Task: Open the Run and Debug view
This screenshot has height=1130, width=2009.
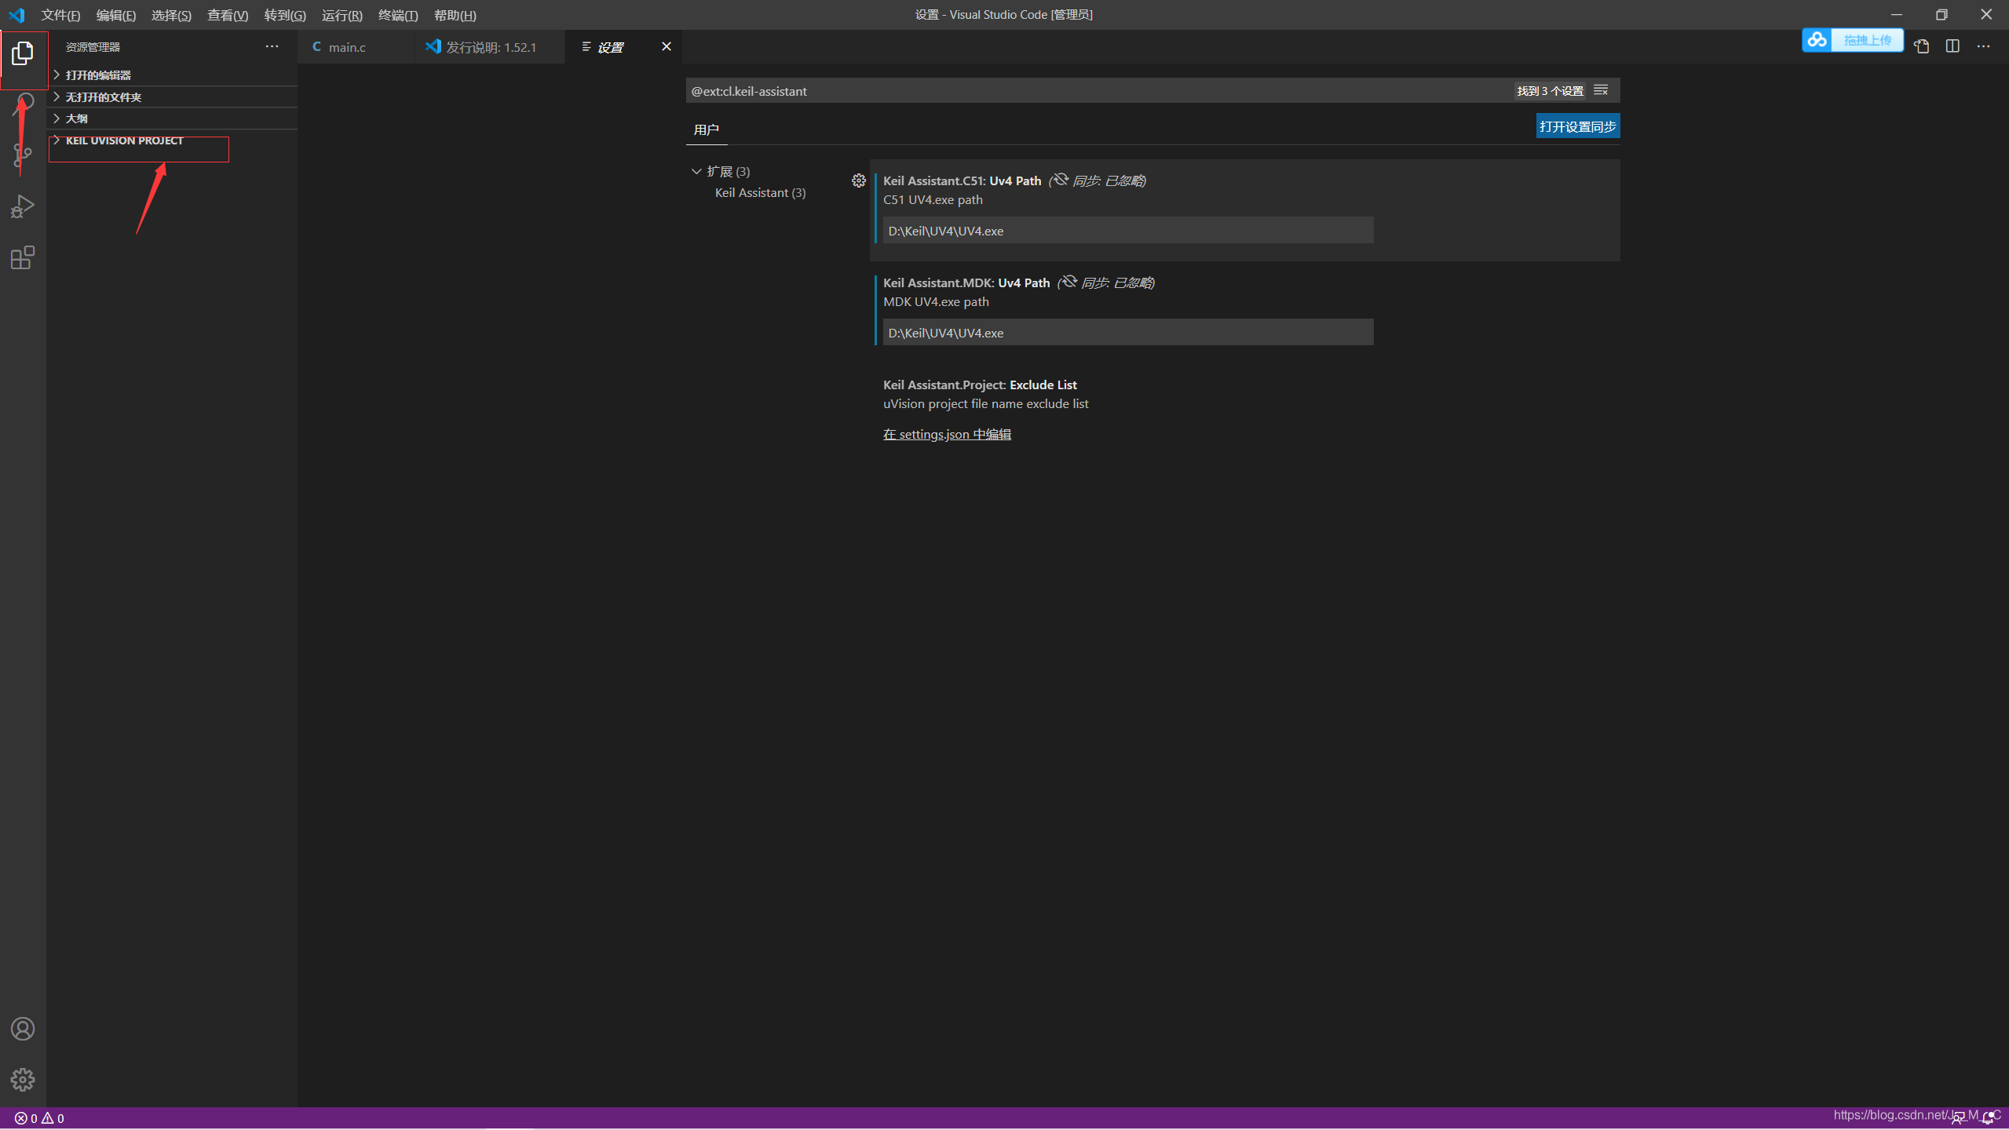Action: (x=23, y=207)
